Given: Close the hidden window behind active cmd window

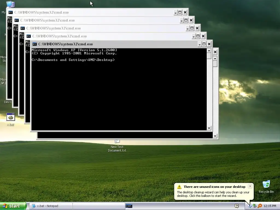Looking at the screenshot, I should click(215, 52).
